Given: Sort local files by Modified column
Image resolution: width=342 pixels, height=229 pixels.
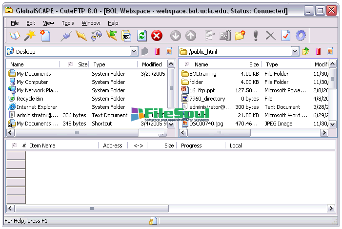Looking at the screenshot, I should tap(152, 64).
